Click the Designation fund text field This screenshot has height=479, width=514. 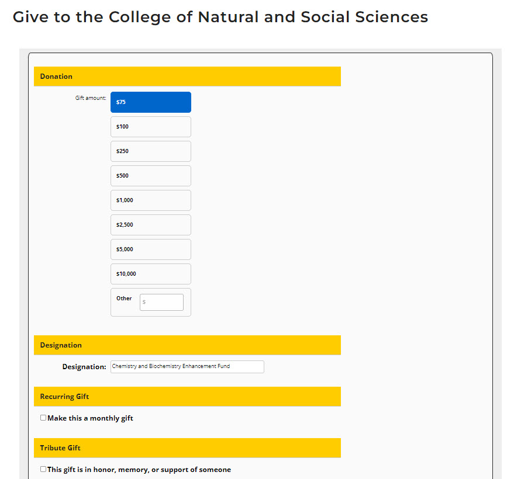(x=187, y=367)
